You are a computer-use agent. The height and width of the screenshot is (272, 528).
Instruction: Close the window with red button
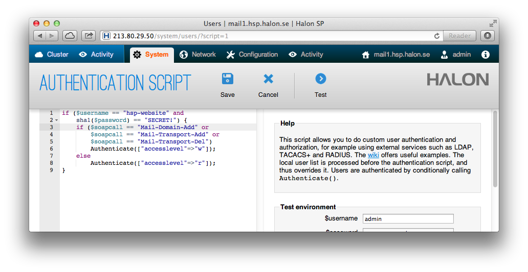click(x=36, y=23)
